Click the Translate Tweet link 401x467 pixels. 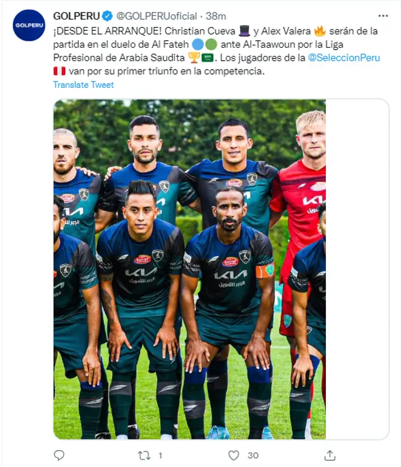[83, 85]
